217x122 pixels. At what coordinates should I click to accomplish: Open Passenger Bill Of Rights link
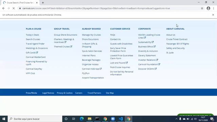[x=178, y=44]
